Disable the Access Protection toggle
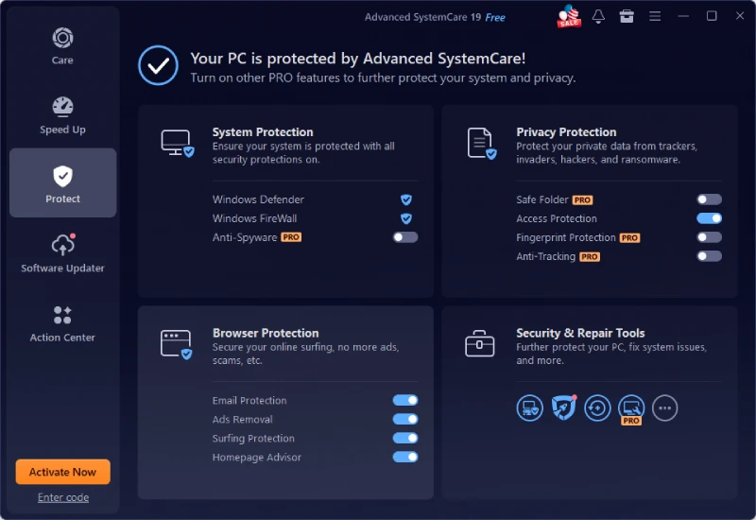756x520 pixels. click(x=710, y=218)
